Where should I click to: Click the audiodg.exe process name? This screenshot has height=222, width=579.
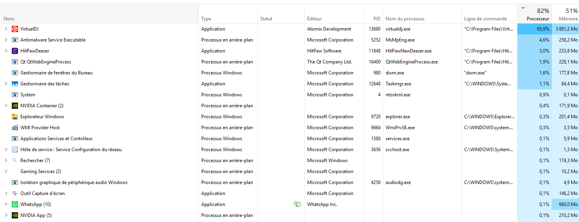tap(398, 182)
